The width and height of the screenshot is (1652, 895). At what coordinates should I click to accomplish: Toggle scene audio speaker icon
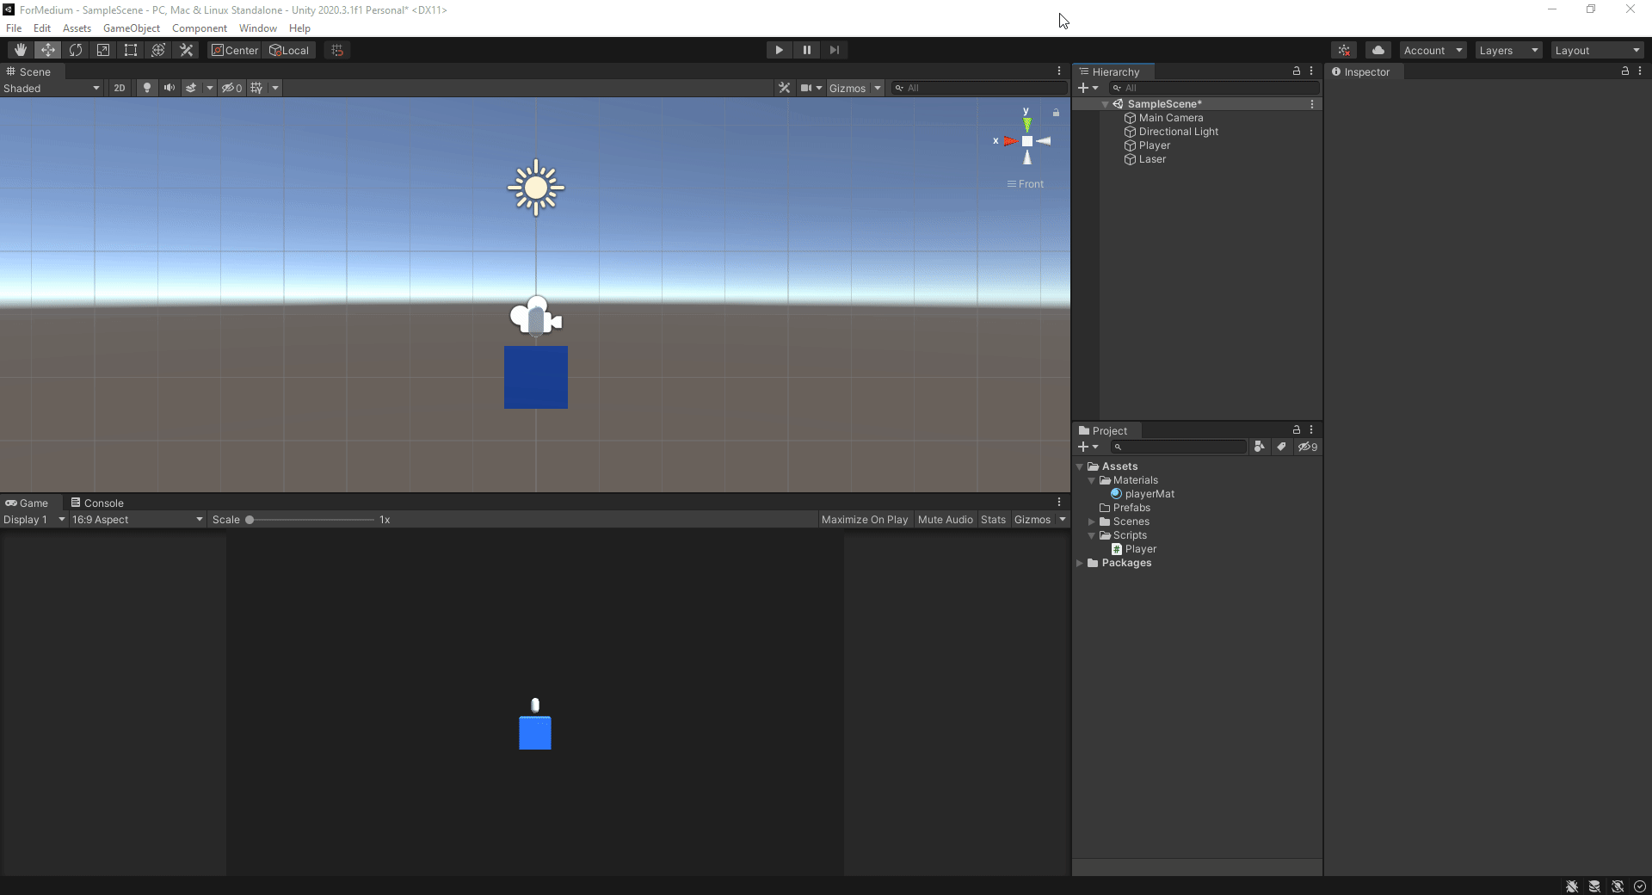pos(170,88)
